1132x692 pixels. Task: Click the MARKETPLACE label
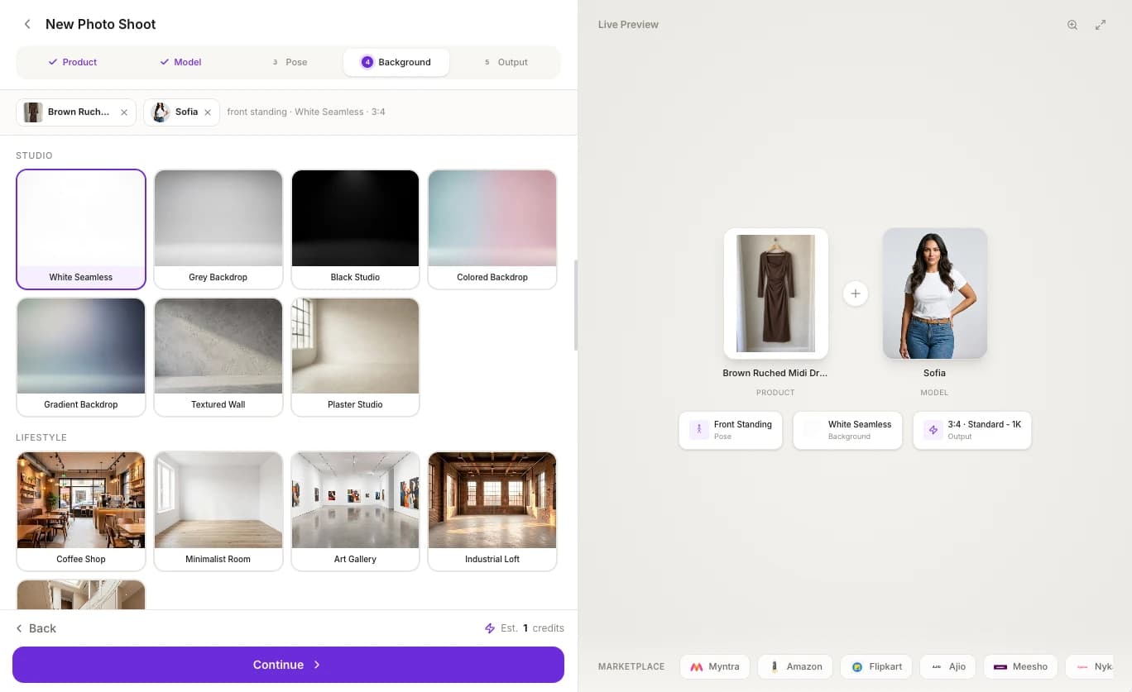tap(631, 666)
